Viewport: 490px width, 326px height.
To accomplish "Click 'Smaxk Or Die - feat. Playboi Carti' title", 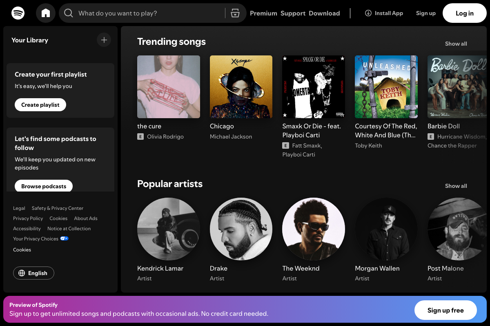I will tap(312, 131).
